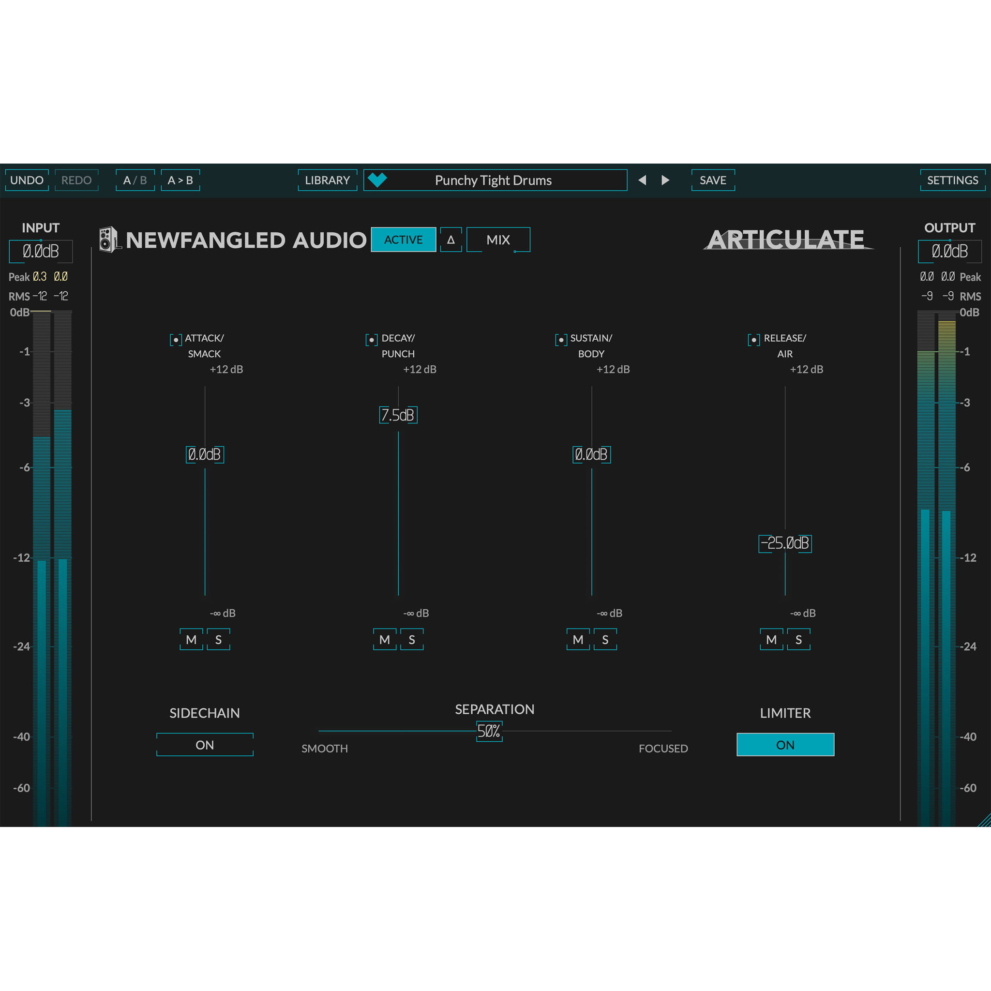Turn the Sidechain ON switch off

tap(205, 745)
